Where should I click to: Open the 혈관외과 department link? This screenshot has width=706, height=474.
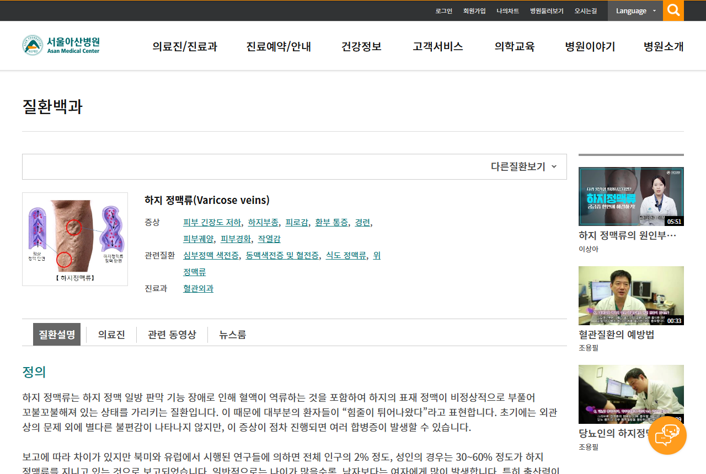coord(198,289)
